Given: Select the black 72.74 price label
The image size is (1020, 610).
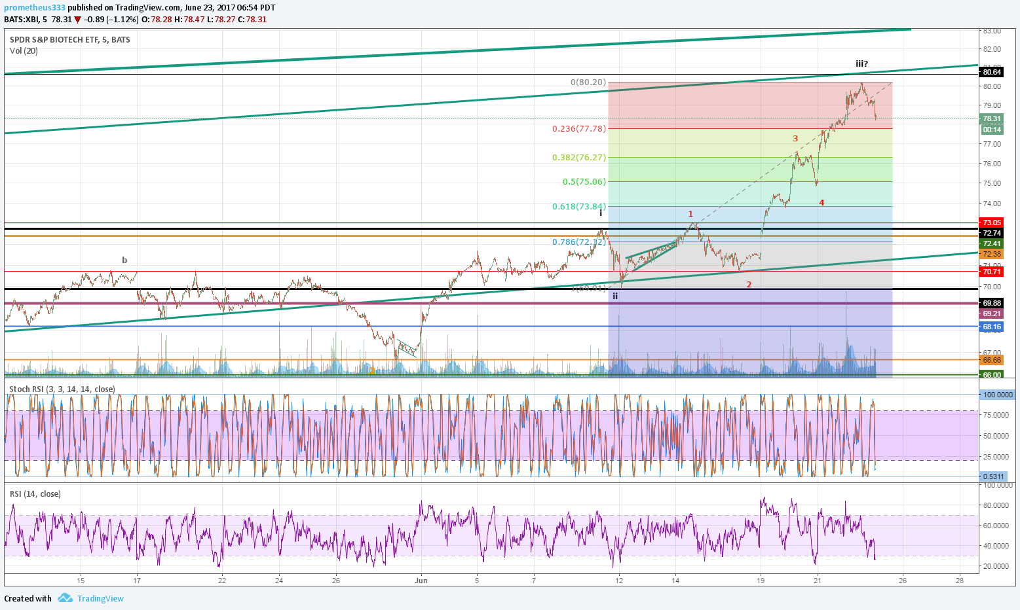Looking at the screenshot, I should click(992, 233).
